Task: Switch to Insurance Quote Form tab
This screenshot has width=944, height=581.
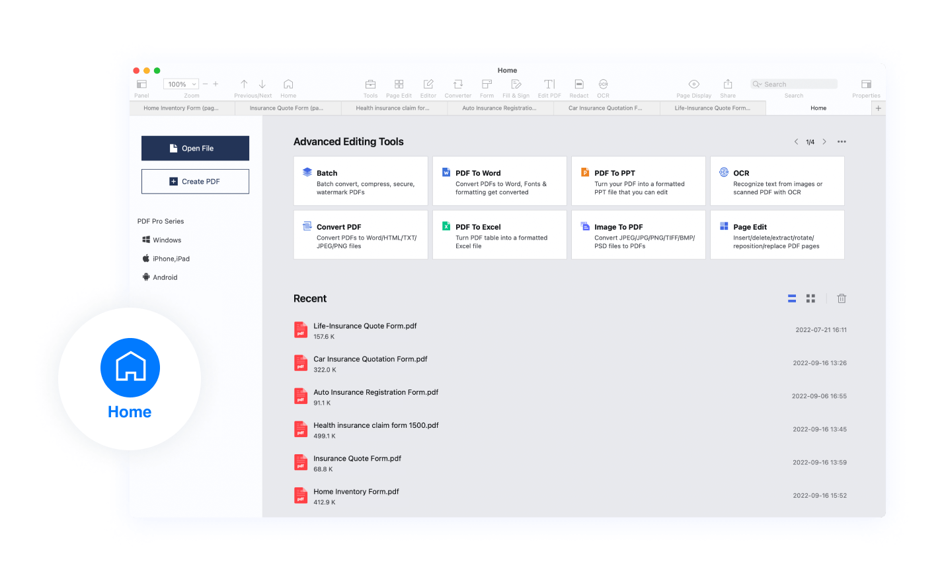Action: 287,108
